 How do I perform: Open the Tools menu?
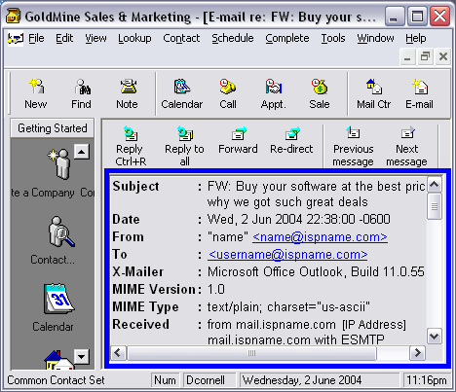(333, 38)
